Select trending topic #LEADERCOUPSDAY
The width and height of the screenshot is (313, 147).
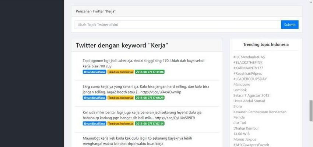click(250, 79)
